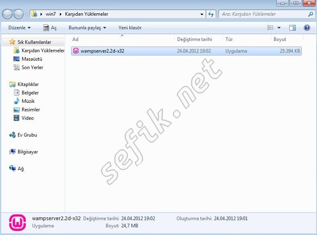
Task: Open the view options dropdown arrow
Action: coord(279,28)
